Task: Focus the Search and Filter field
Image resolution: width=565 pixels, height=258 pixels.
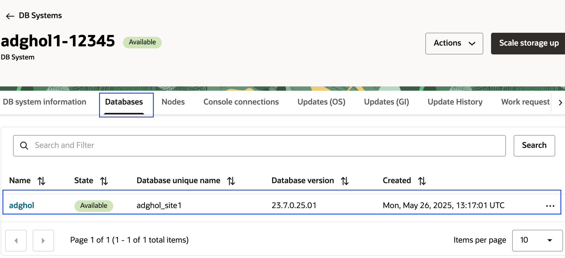Action: (x=259, y=146)
